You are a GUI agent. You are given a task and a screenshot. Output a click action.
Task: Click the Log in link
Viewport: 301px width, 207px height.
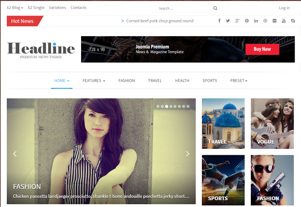284,8
